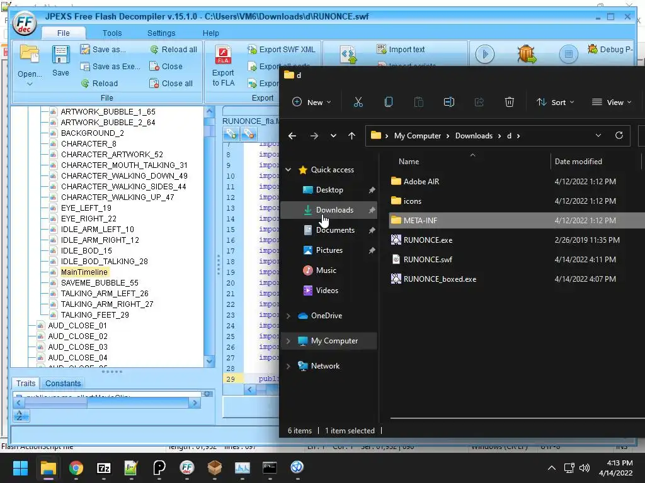Collapse Quick access in sidebar

(288, 170)
